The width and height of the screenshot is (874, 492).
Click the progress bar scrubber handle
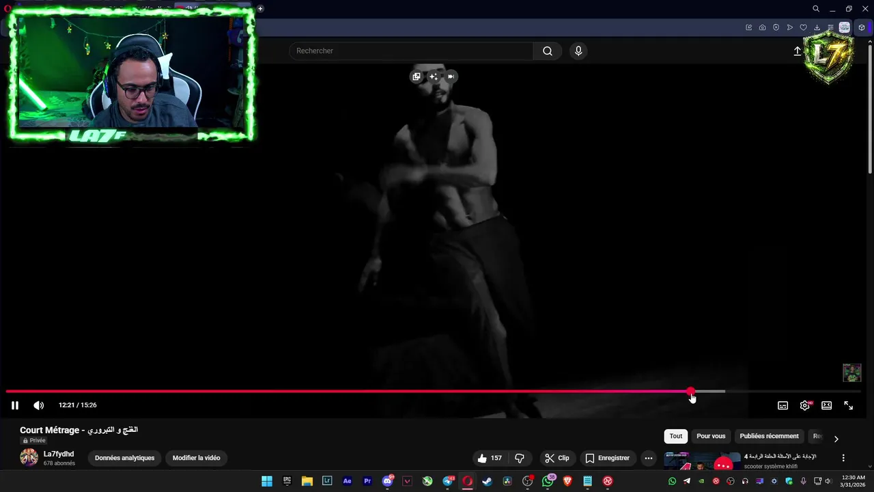pos(691,392)
